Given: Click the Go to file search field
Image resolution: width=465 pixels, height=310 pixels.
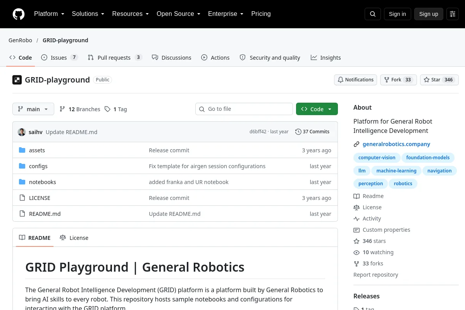Looking at the screenshot, I should (x=244, y=109).
